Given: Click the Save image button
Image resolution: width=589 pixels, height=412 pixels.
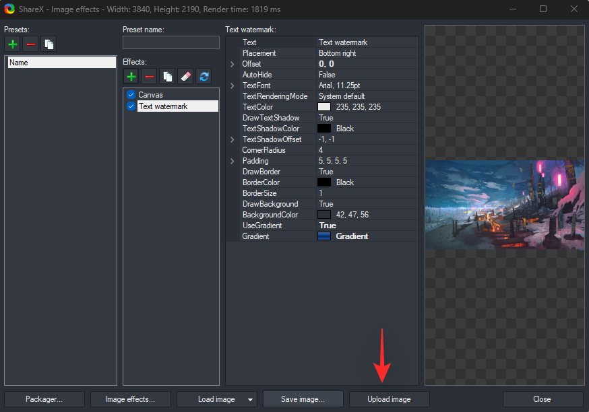Looking at the screenshot, I should click(303, 399).
